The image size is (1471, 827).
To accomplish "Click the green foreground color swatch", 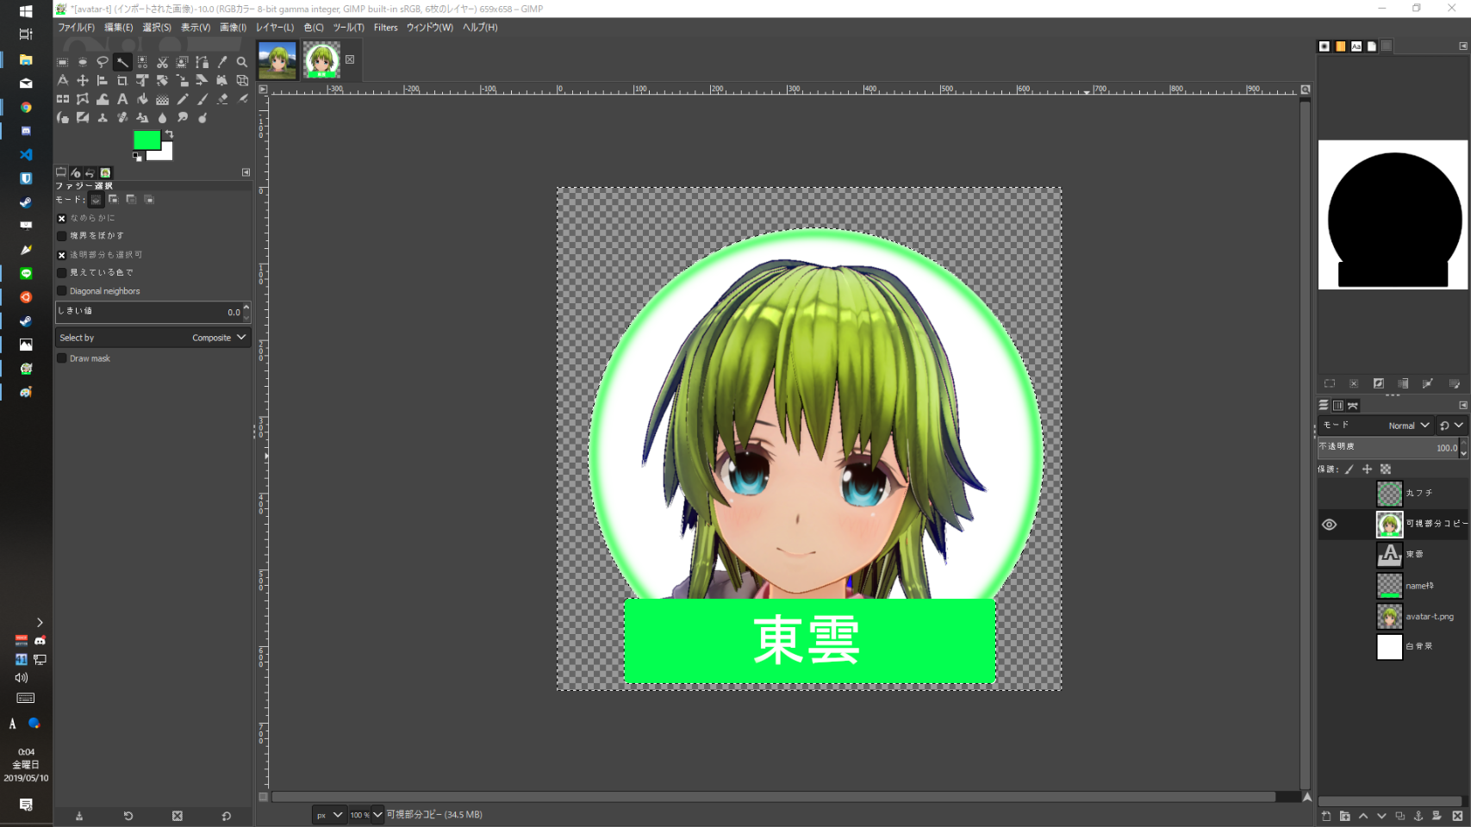I will (146, 140).
